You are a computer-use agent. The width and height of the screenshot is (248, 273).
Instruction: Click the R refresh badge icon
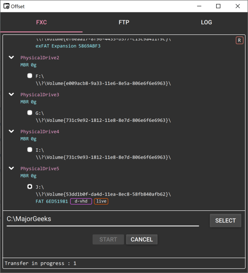(239, 40)
